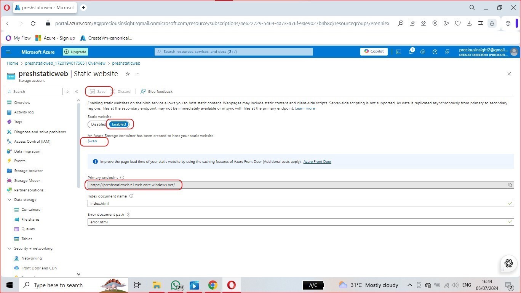Open Diagnose and solve problems

pyautogui.click(x=40, y=132)
